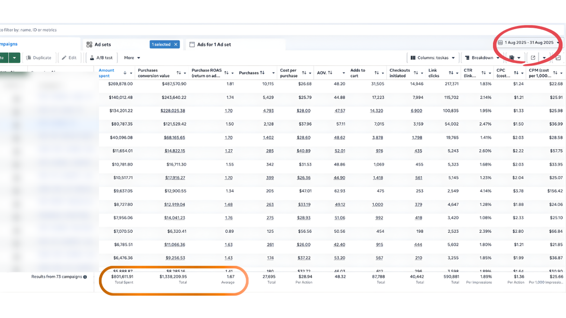This screenshot has height=318, width=566.
Task: Open the green Create button dropdown arrow
Action: point(15,58)
